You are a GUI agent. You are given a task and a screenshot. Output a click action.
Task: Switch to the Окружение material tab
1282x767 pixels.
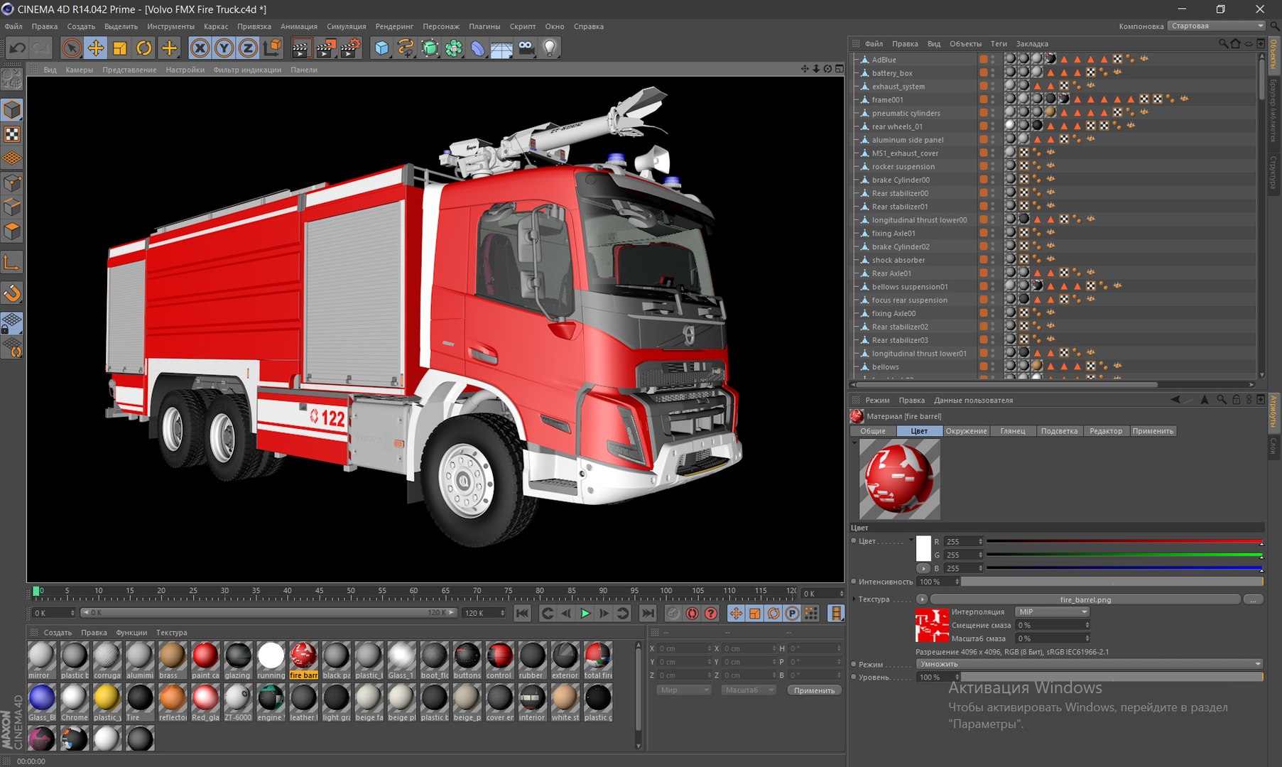pyautogui.click(x=966, y=431)
